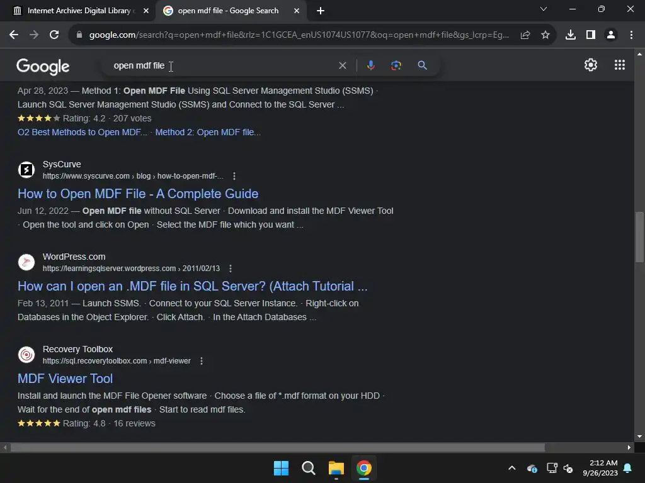Open the taskbar clock and date
Image resolution: width=645 pixels, height=483 pixels.
click(600, 468)
